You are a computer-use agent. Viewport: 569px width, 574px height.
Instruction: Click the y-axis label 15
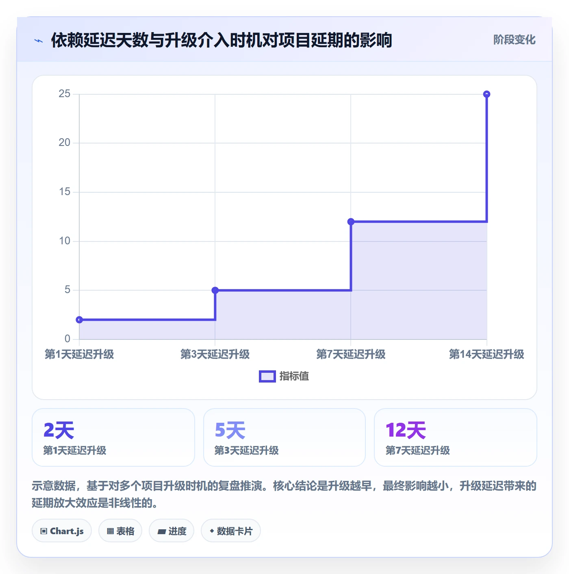click(x=64, y=192)
